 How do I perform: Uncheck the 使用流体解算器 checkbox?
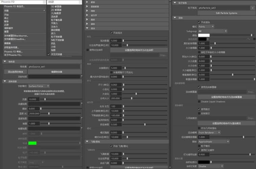pos(199,87)
